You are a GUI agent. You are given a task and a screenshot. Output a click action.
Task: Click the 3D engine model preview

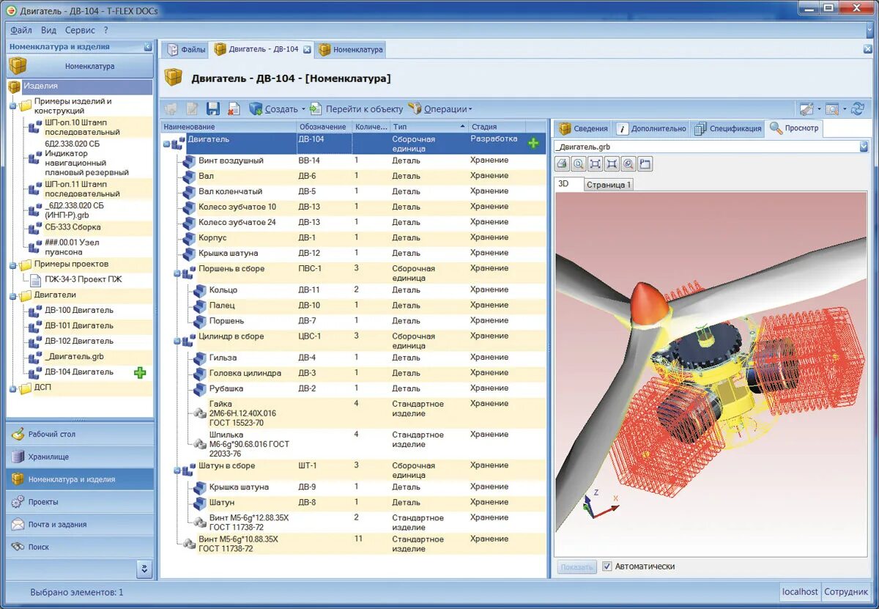click(x=711, y=374)
